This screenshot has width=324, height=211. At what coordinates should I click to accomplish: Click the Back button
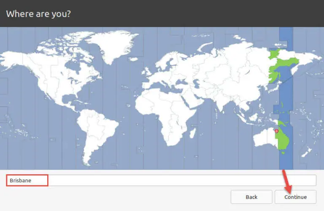251,197
